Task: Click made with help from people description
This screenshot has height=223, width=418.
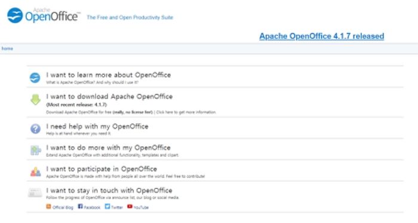Action: (125, 176)
